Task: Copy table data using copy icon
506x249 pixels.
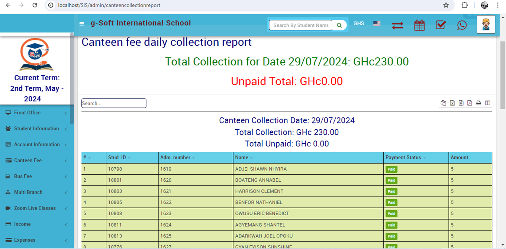Action: (x=443, y=103)
